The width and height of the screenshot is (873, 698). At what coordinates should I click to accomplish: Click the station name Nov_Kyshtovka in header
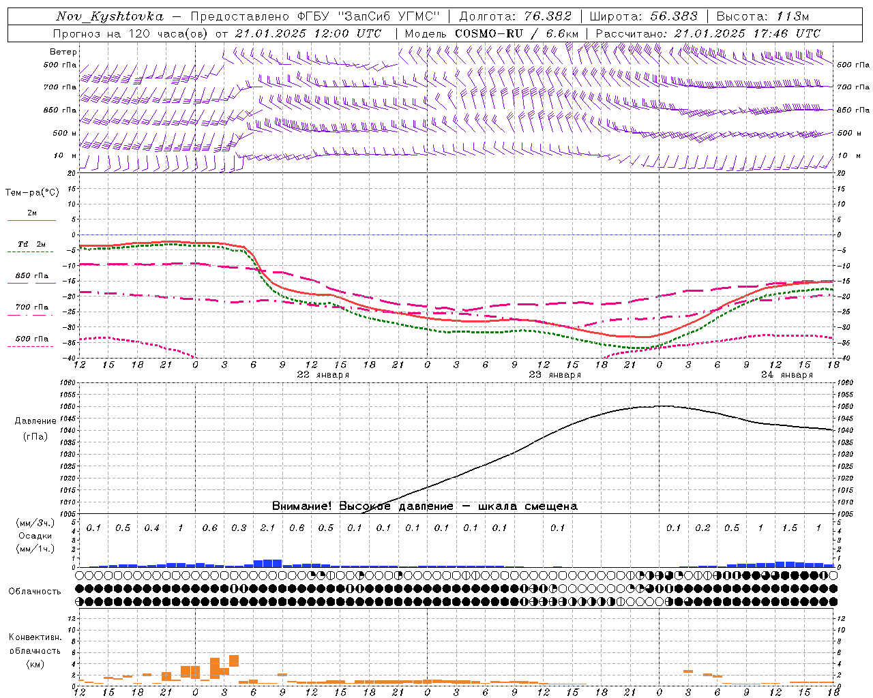(110, 16)
